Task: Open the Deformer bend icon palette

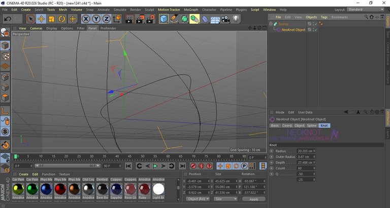Action: (205, 19)
